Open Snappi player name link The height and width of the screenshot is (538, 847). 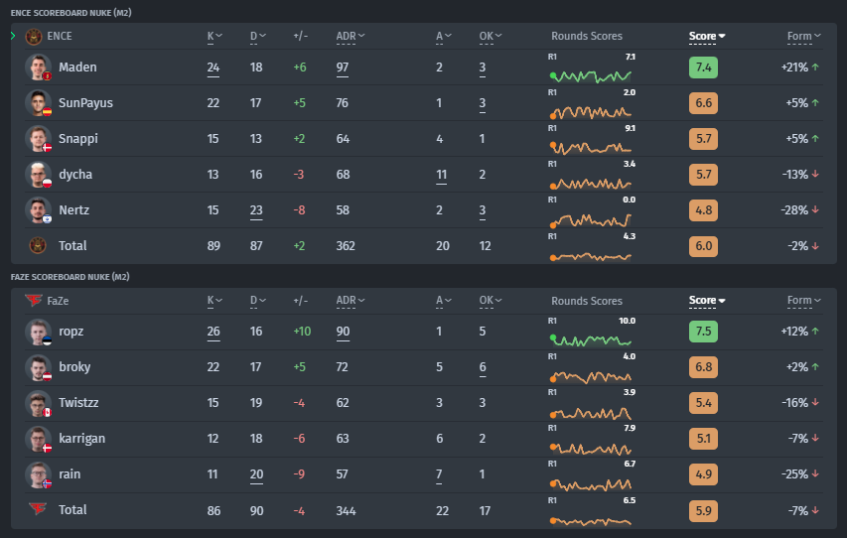[78, 139]
